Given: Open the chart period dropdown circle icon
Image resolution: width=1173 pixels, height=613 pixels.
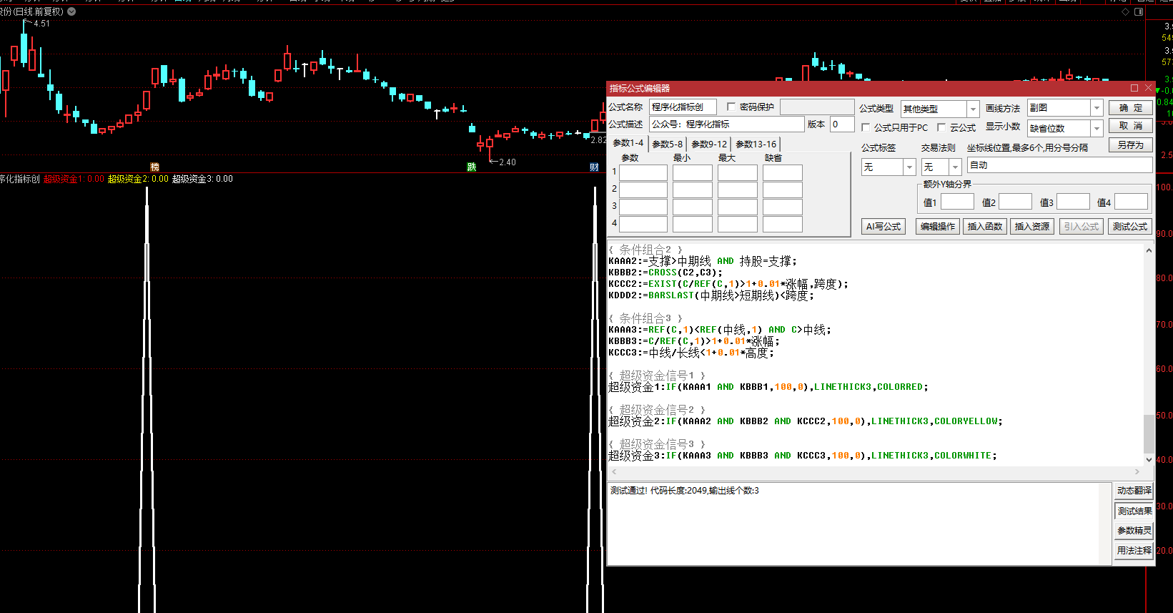Looking at the screenshot, I should pos(71,12).
